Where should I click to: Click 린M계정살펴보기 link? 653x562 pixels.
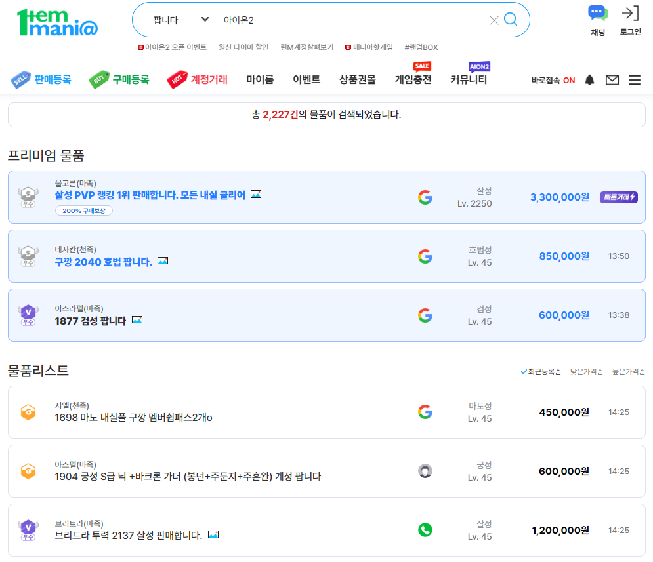(x=307, y=47)
